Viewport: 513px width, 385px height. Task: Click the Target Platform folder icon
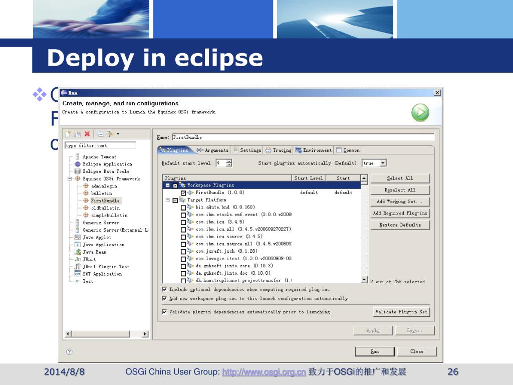[x=182, y=200]
